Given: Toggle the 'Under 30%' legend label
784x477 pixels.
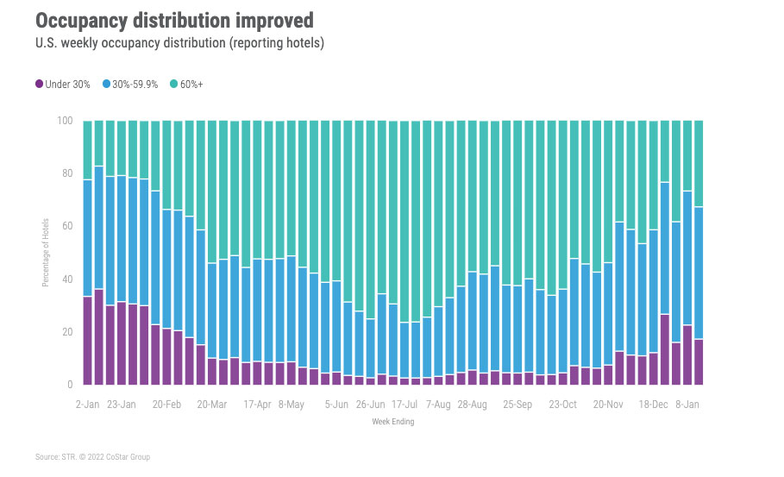Looking at the screenshot, I should pos(68,84).
